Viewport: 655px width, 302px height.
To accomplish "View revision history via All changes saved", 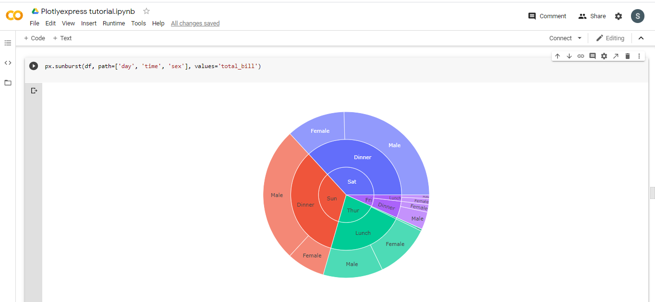I will tap(195, 23).
